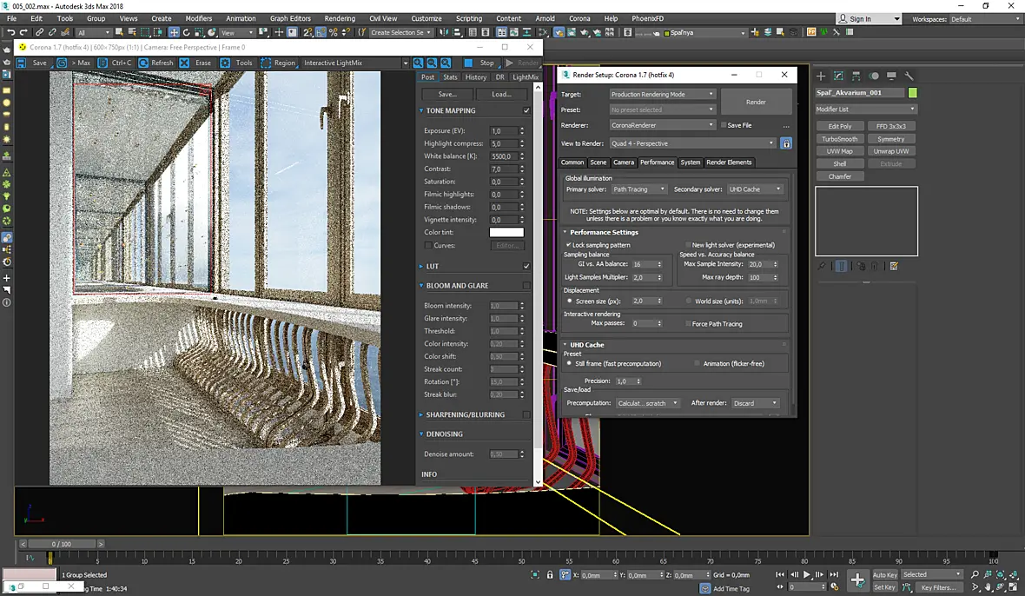Enable Force Path Tracing checkbox

click(x=688, y=323)
